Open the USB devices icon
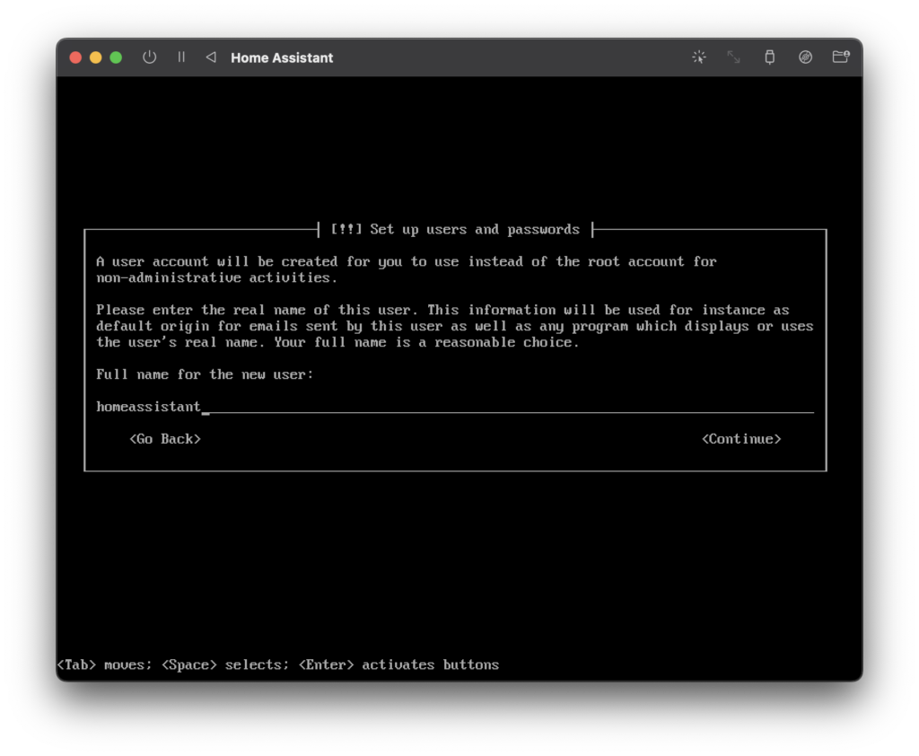919x756 pixels. (769, 57)
